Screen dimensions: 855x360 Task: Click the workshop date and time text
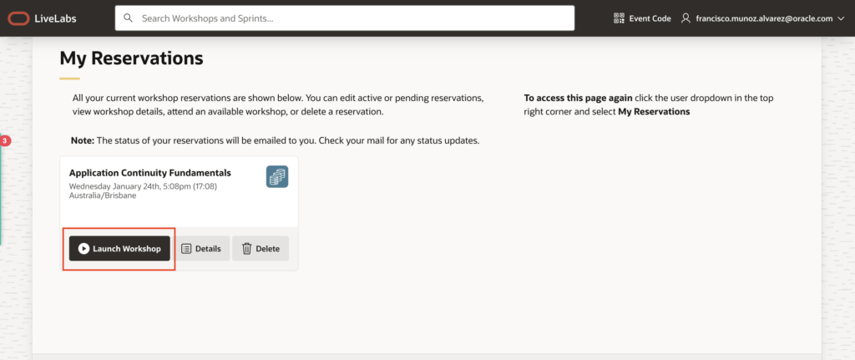pyautogui.click(x=143, y=186)
